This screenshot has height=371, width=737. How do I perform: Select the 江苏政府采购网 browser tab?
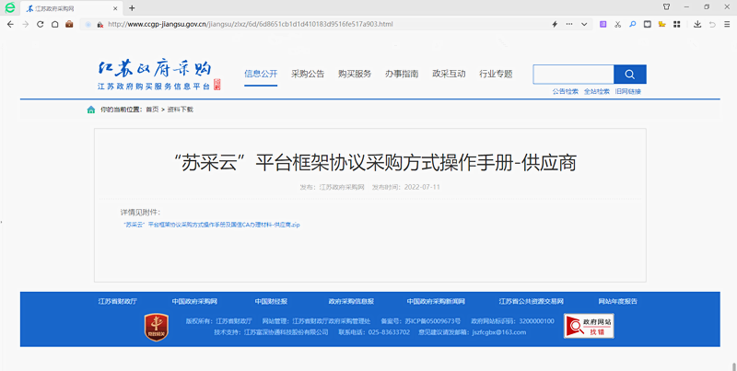(72, 8)
